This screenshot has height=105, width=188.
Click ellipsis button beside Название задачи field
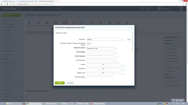point(116,48)
